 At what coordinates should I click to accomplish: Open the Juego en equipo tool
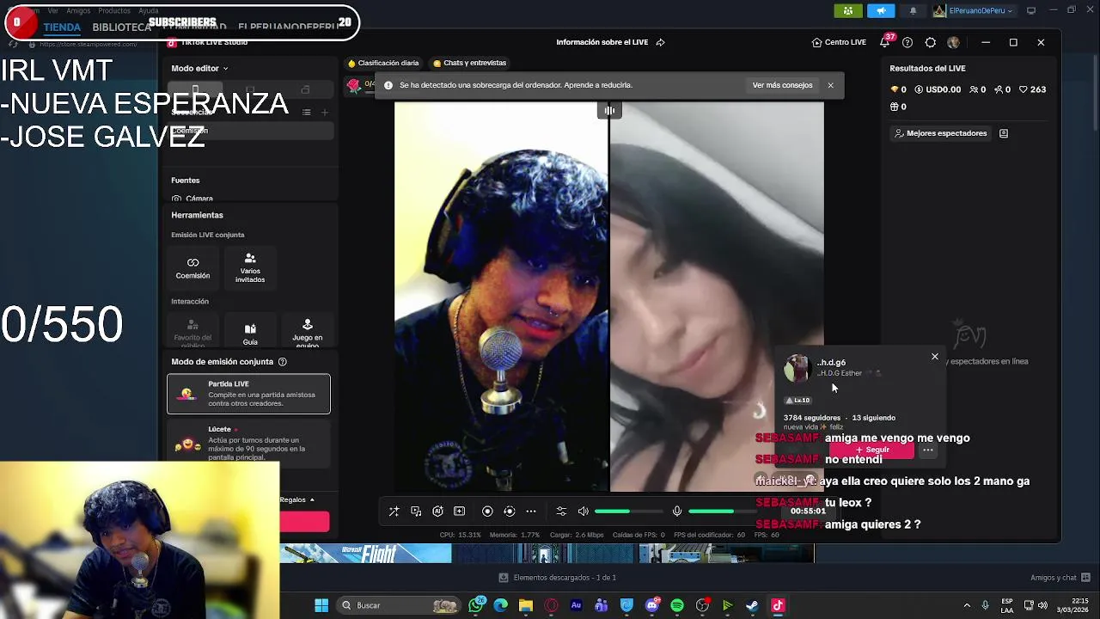[307, 332]
